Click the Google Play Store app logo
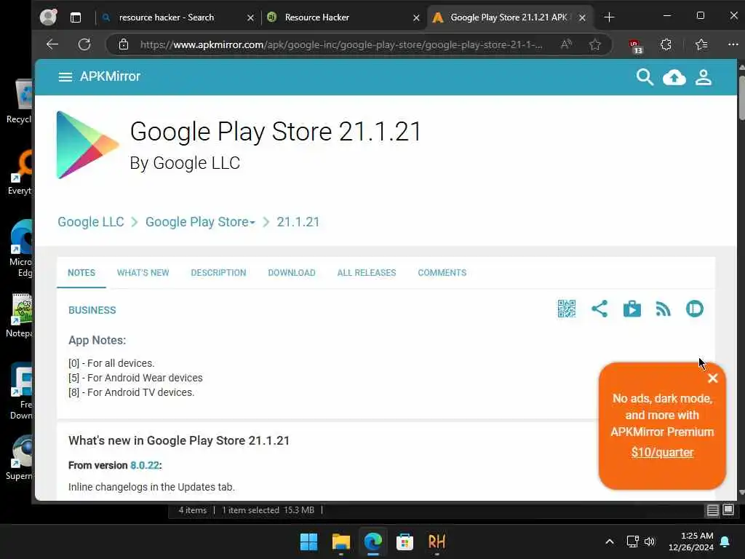 coord(87,145)
